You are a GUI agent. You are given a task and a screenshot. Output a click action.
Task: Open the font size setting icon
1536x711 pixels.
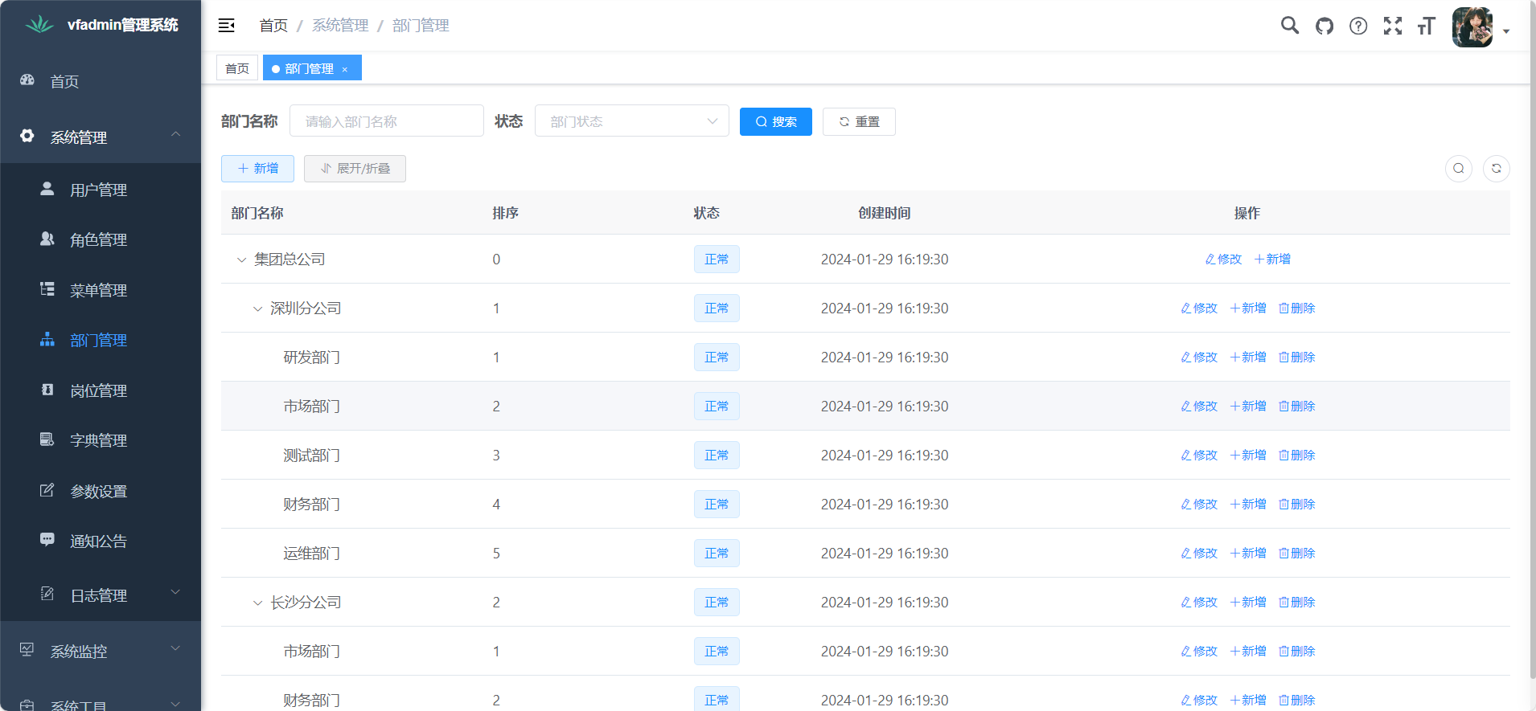pyautogui.click(x=1427, y=26)
